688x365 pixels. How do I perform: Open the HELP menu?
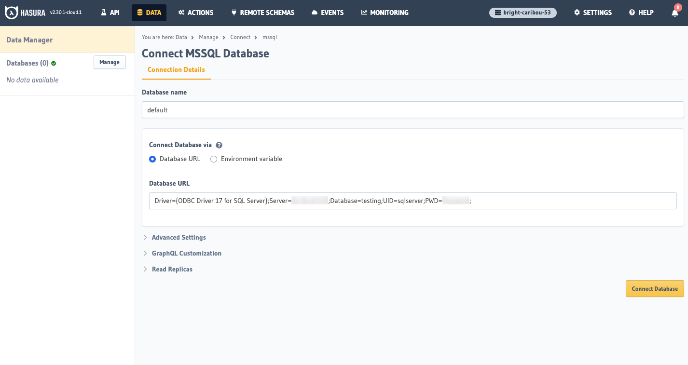[x=641, y=13]
